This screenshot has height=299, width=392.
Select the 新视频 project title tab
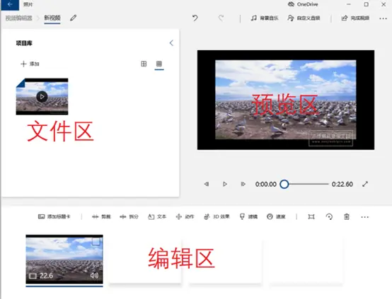52,18
